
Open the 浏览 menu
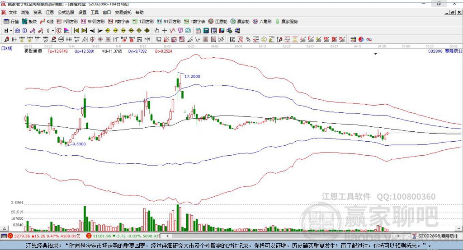point(25,12)
